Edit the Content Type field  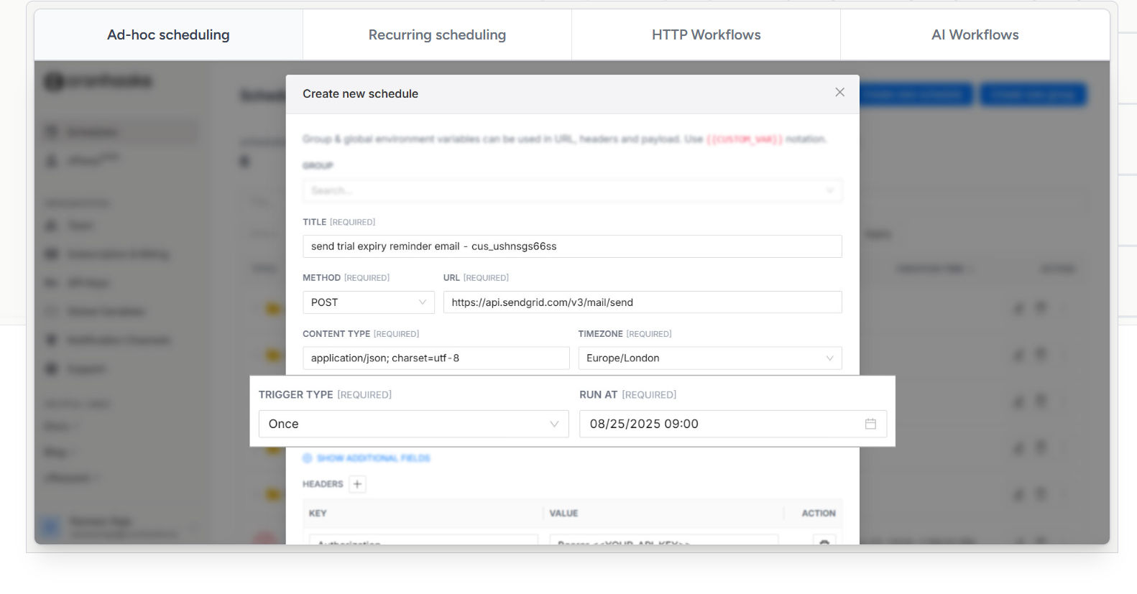(436, 358)
